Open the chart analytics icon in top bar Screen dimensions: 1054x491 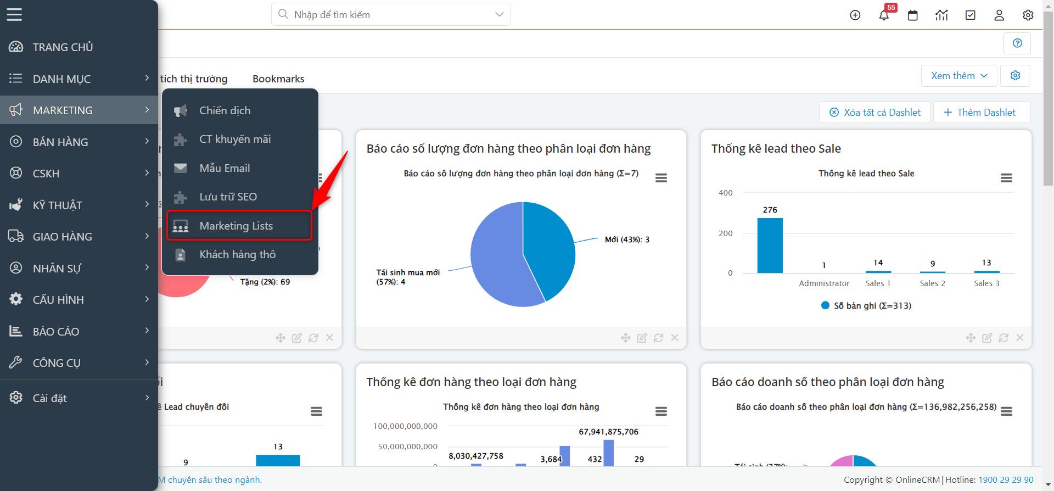pos(941,15)
